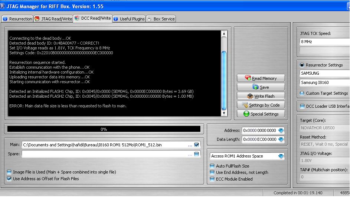This screenshot has width=350, height=198.
Task: Open the Useful Plugins tab
Action: (x=129, y=19)
